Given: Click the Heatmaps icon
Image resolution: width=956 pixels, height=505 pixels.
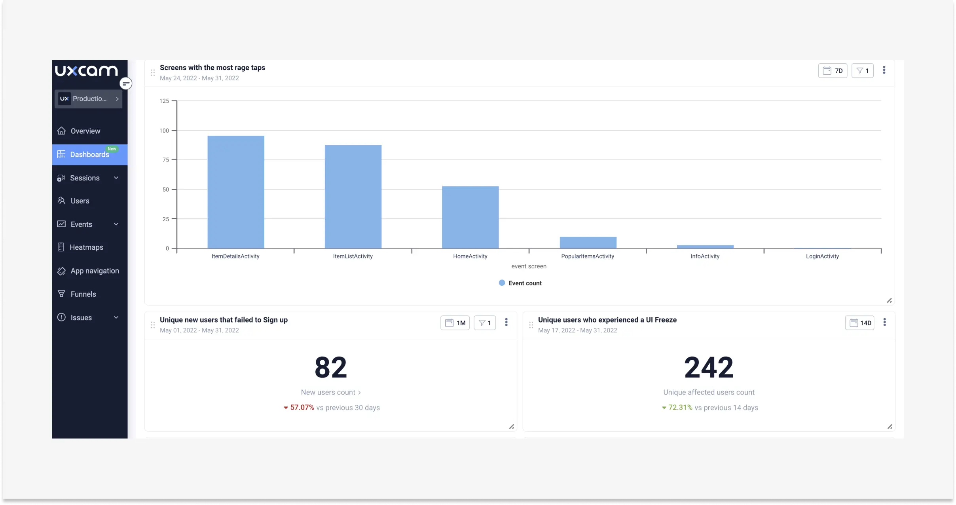Looking at the screenshot, I should (61, 247).
